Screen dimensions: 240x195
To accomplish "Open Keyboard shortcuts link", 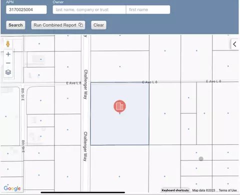I will pos(175,191).
